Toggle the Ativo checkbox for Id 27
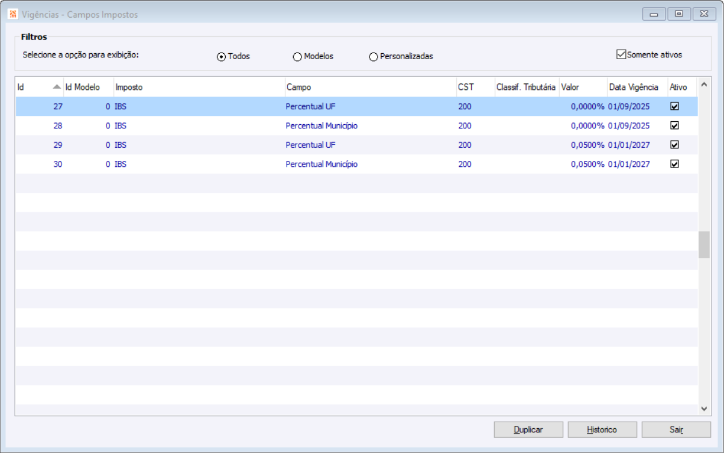This screenshot has width=724, height=453. click(674, 106)
